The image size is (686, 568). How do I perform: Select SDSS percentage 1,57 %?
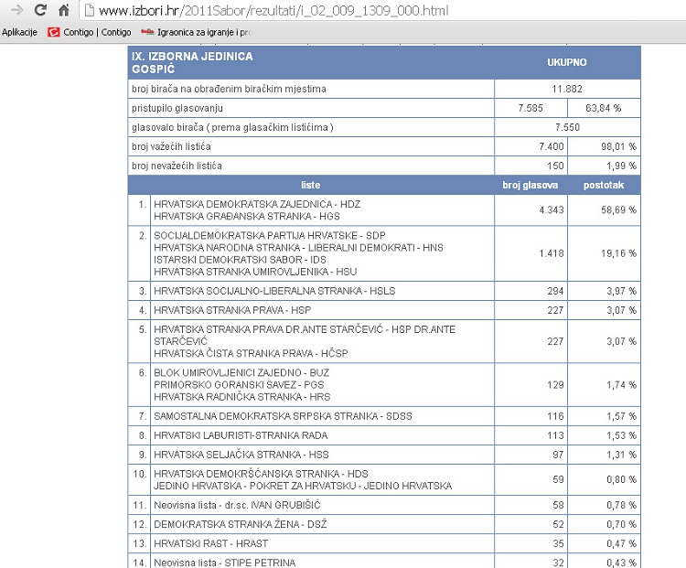pos(621,416)
